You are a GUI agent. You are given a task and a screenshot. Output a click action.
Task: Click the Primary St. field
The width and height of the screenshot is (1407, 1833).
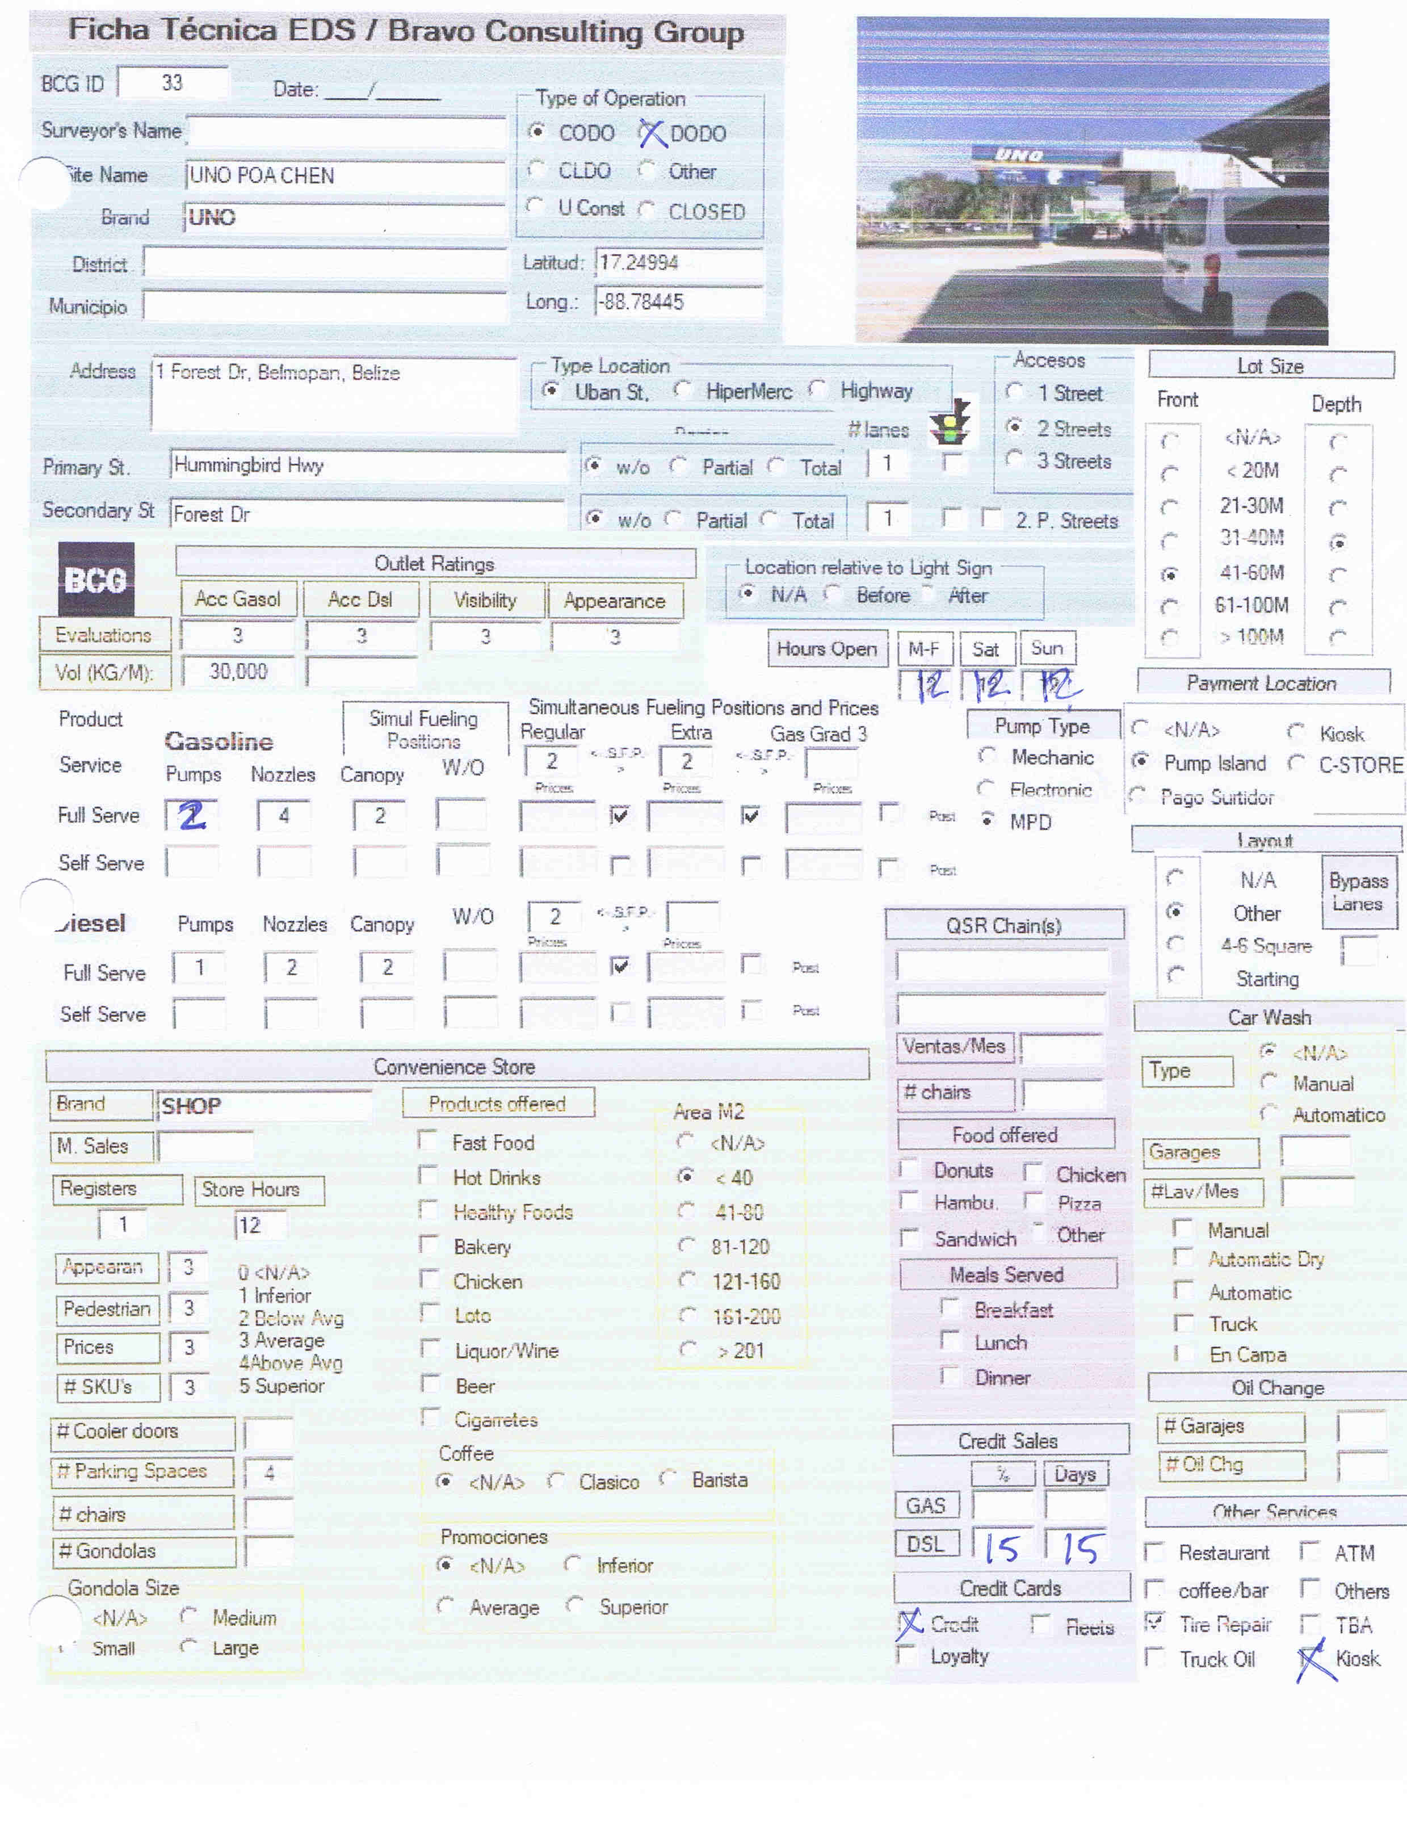coord(368,466)
